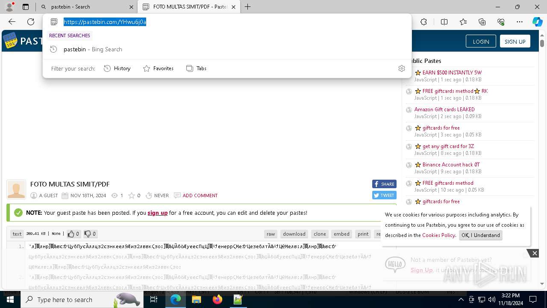The height and width of the screenshot is (308, 547).
Task: Close the pastebin - Search tab
Action: [131, 7]
